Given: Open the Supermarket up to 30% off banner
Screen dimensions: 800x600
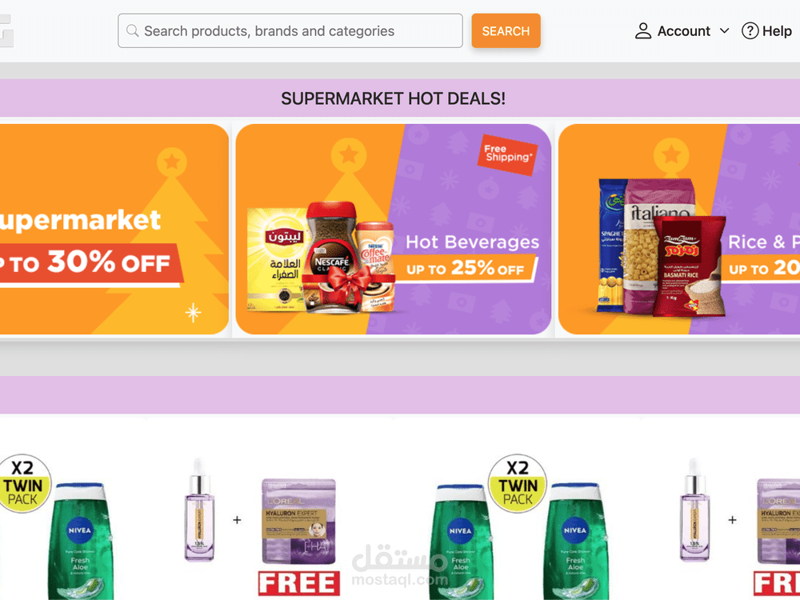Looking at the screenshot, I should click(114, 229).
